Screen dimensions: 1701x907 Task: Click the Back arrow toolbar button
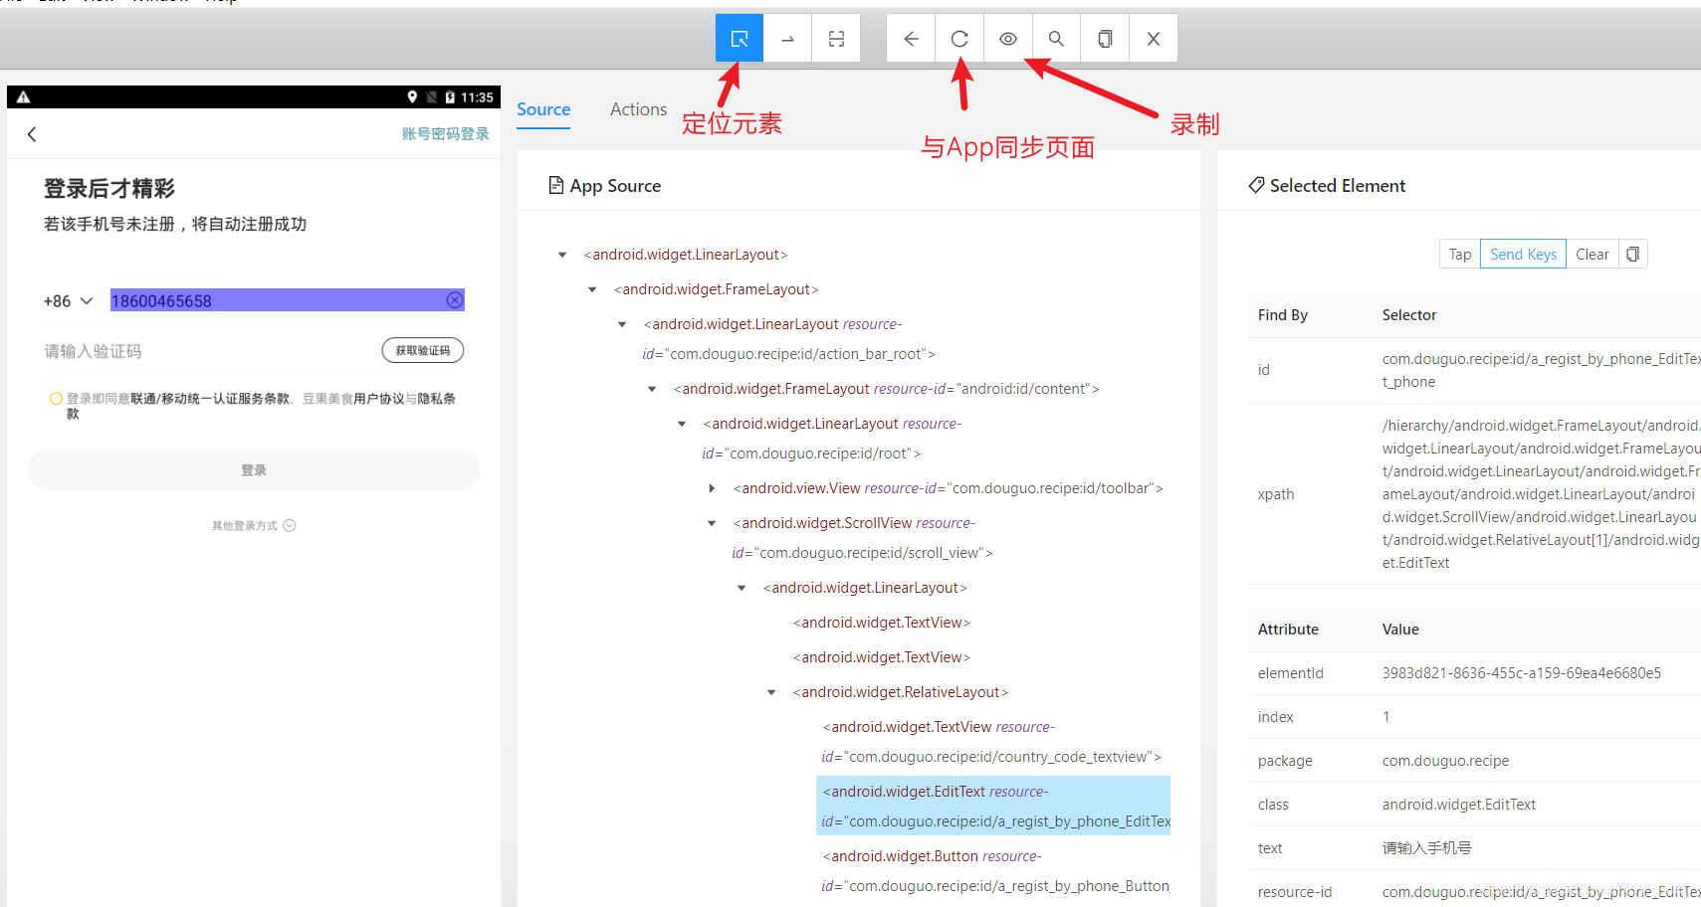tap(911, 39)
